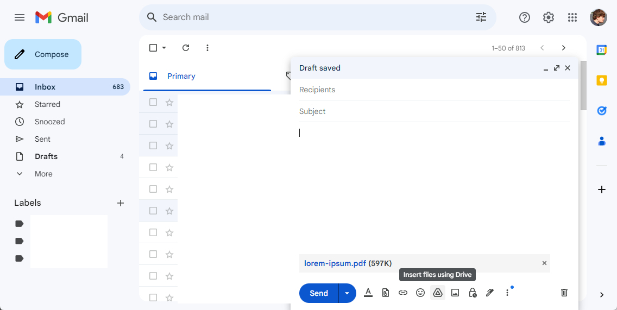The image size is (617, 310).
Task: Open inbox toolbar more options dots
Action: 207,48
